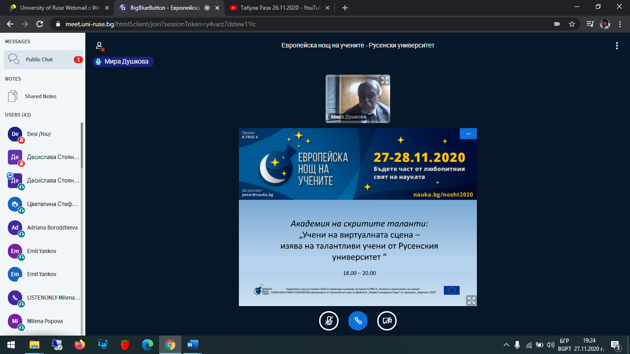Open Microsoft Word from the taskbar

pos(192,344)
